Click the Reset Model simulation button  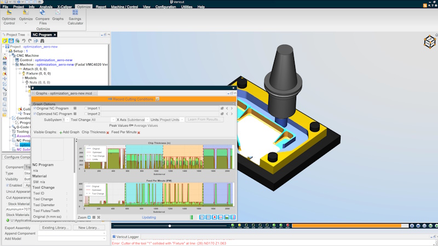point(412,226)
